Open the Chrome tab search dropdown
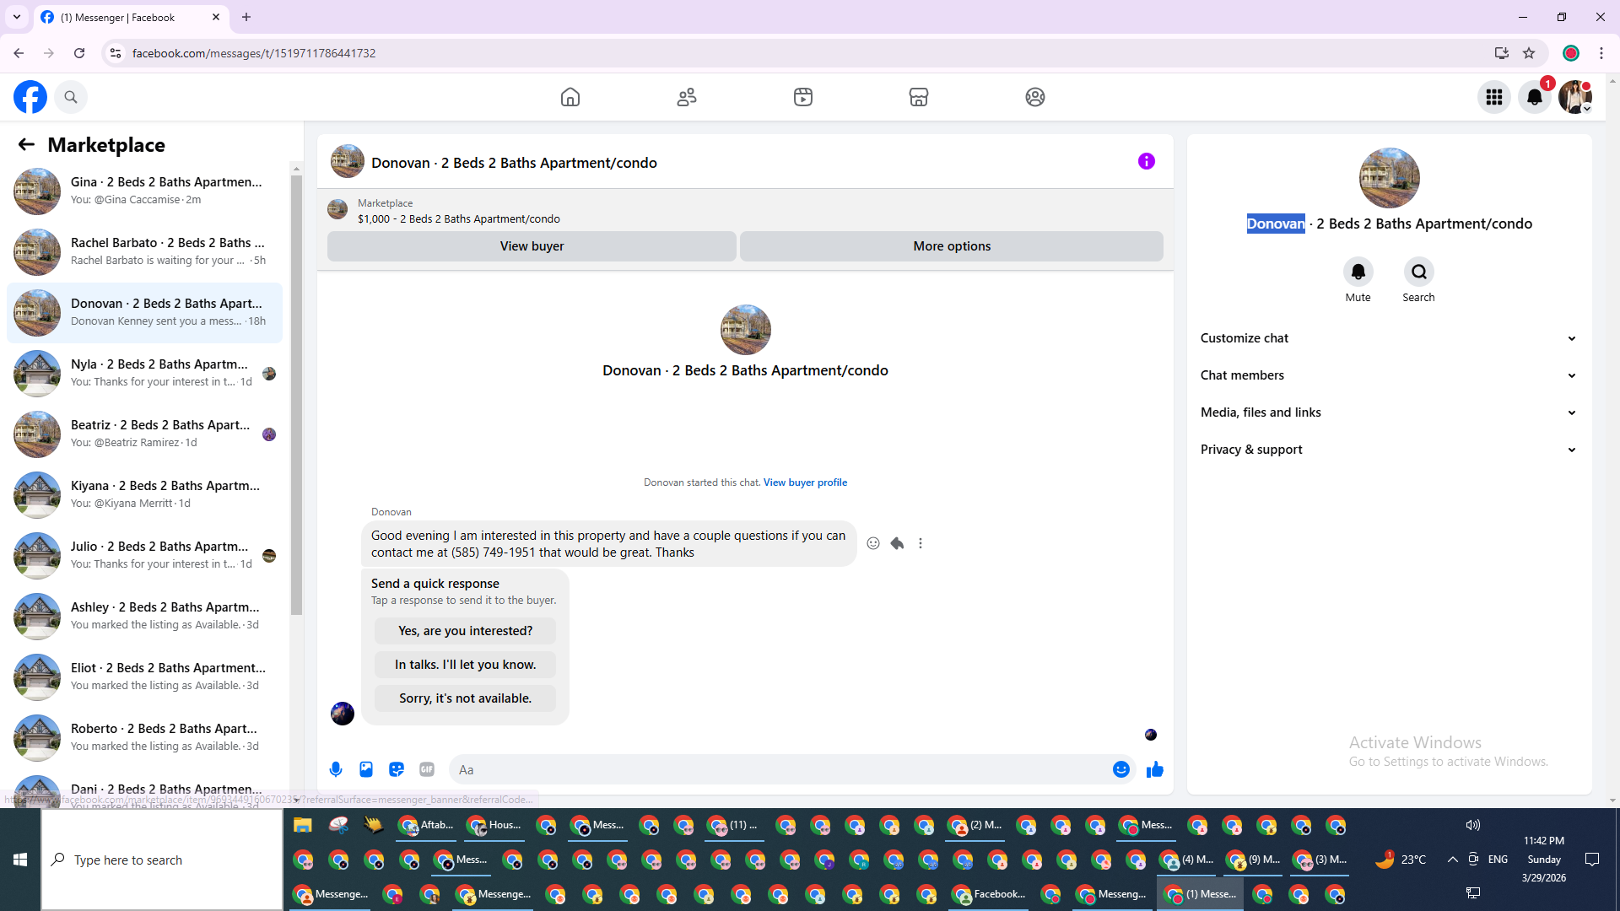The width and height of the screenshot is (1620, 911). tap(17, 17)
